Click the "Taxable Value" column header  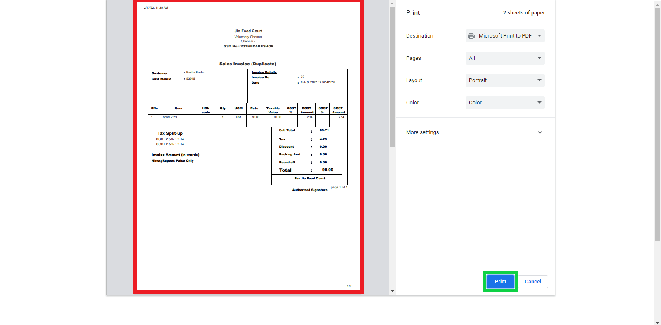pyautogui.click(x=273, y=111)
